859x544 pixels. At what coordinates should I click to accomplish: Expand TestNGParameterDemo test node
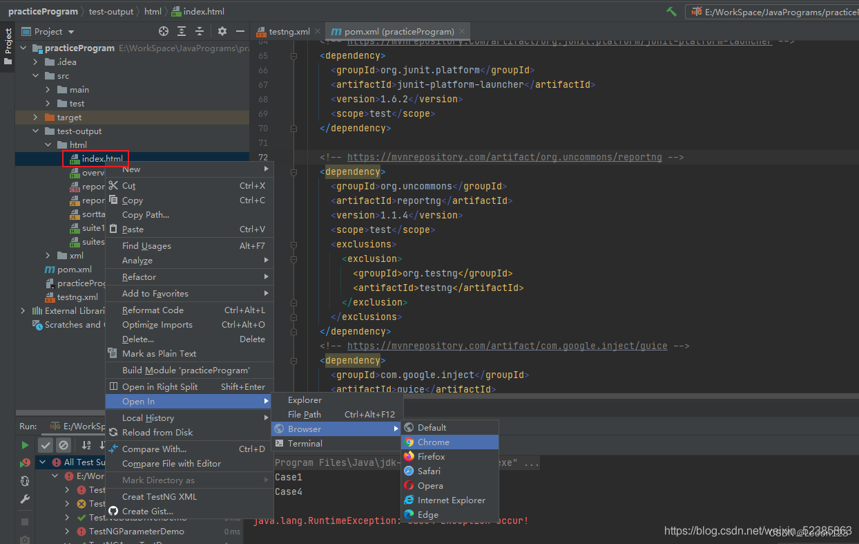67,532
